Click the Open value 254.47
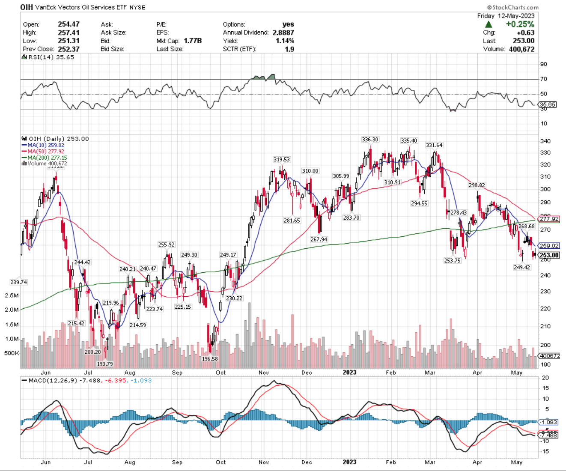The width and height of the screenshot is (566, 471). (x=69, y=24)
